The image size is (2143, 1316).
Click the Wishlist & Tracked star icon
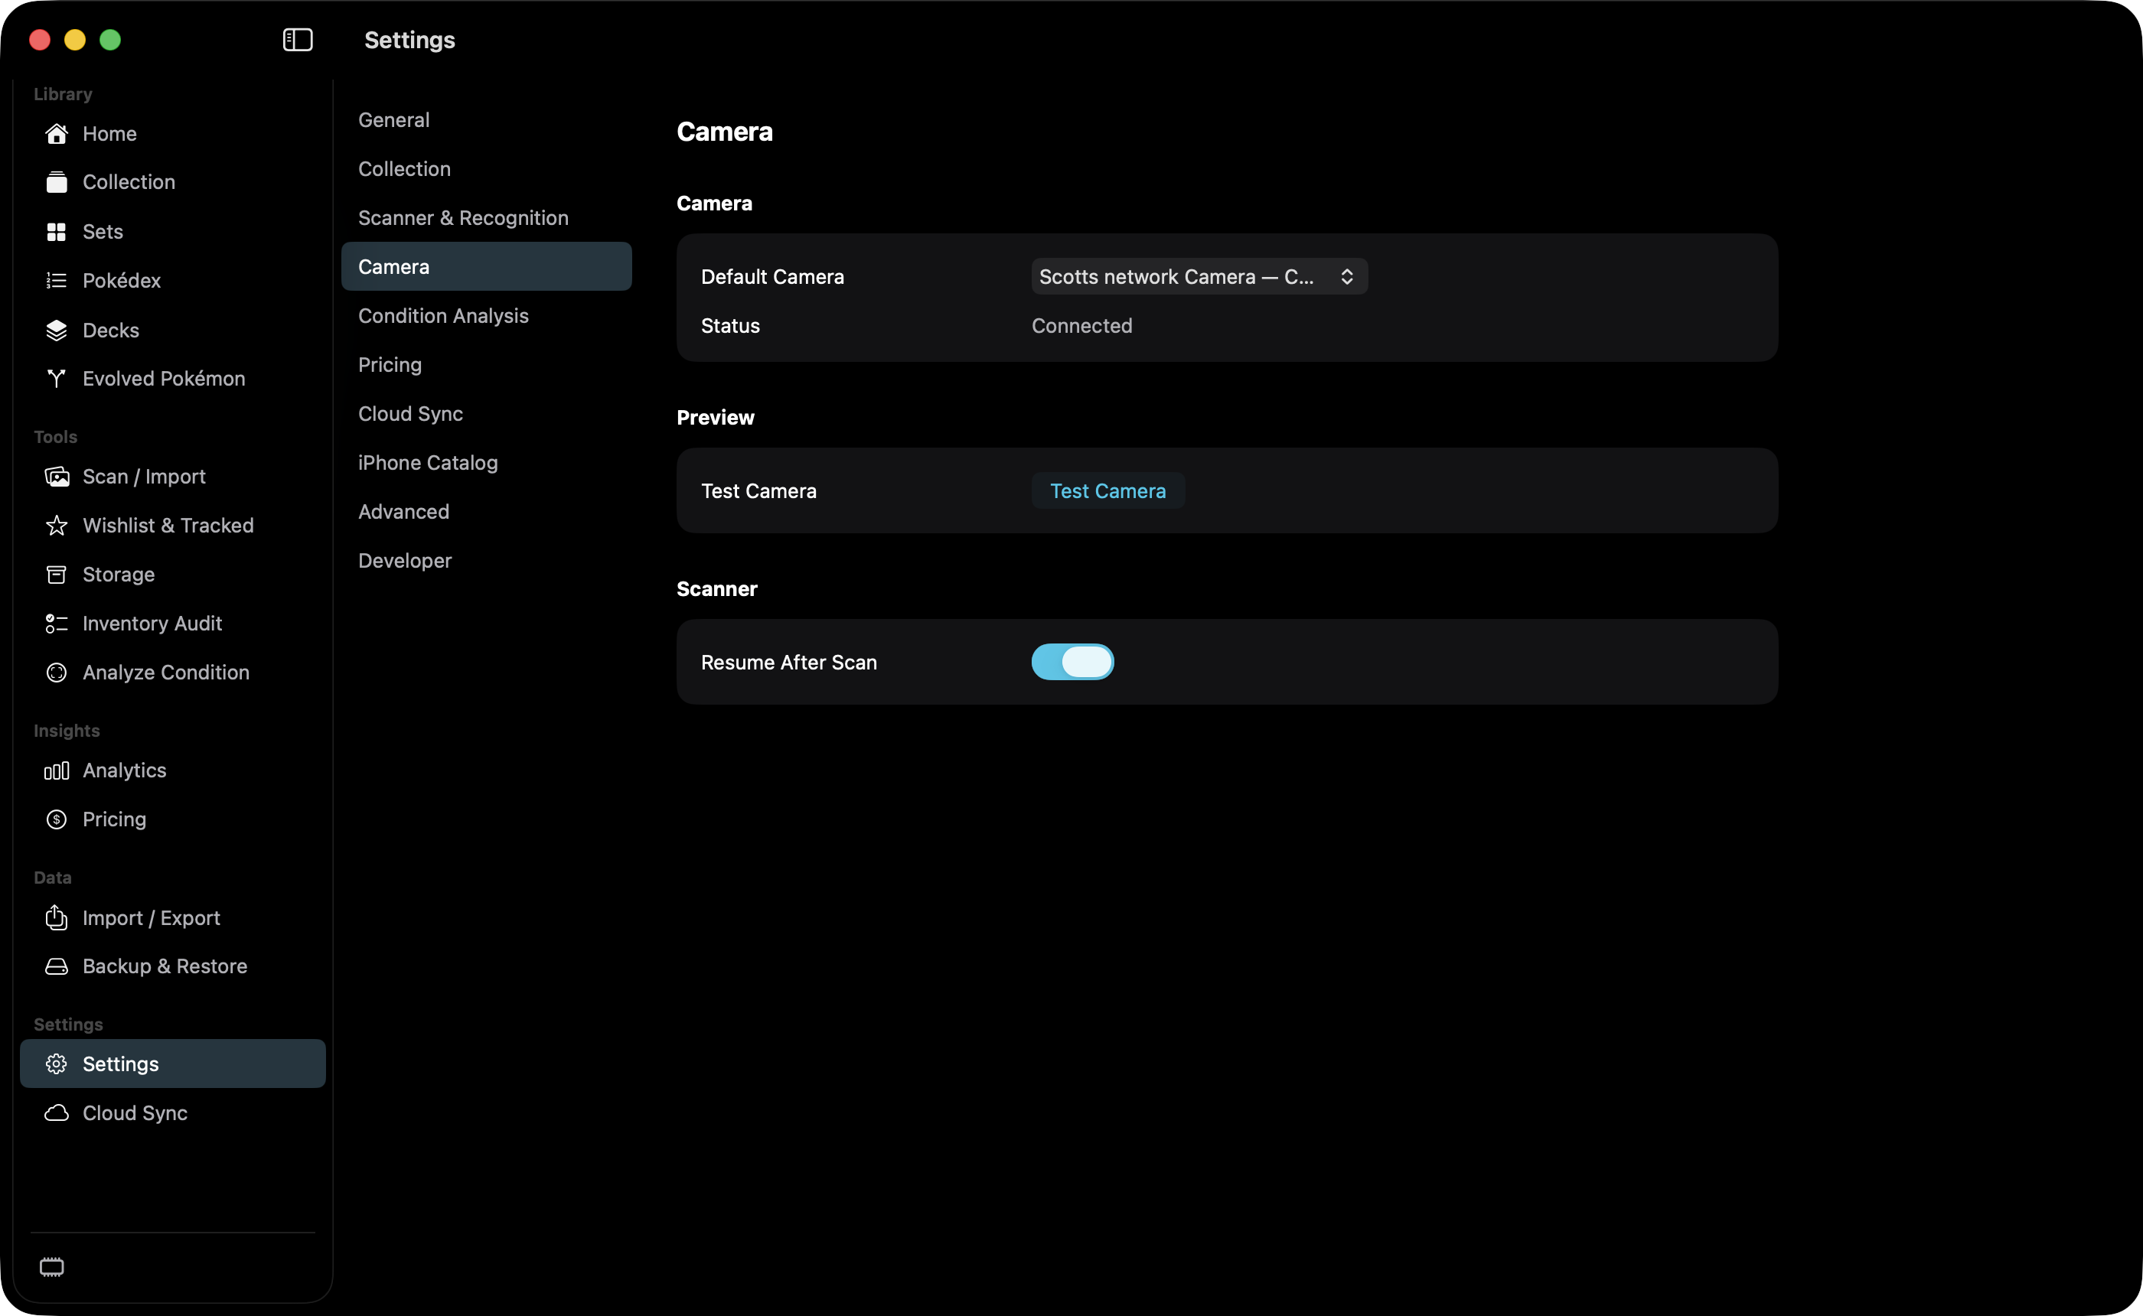click(57, 526)
